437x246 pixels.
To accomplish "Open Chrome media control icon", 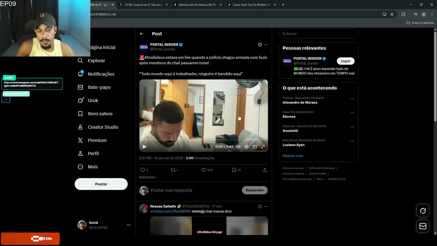I will 415,14.
